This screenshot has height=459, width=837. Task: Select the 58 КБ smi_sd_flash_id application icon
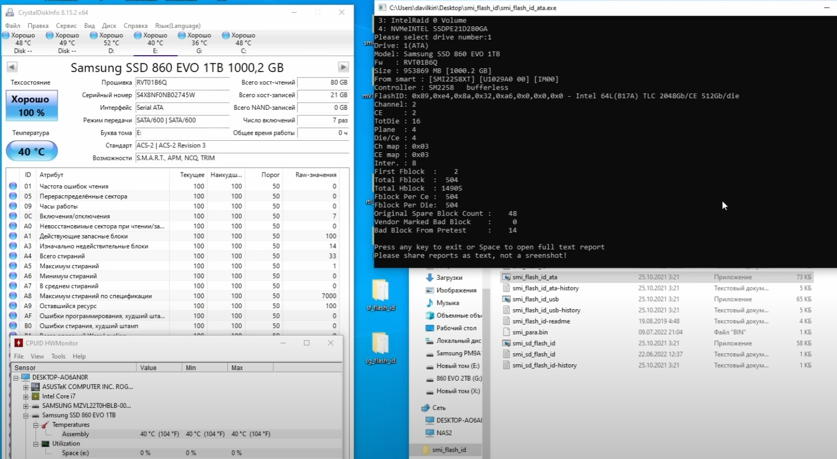506,343
